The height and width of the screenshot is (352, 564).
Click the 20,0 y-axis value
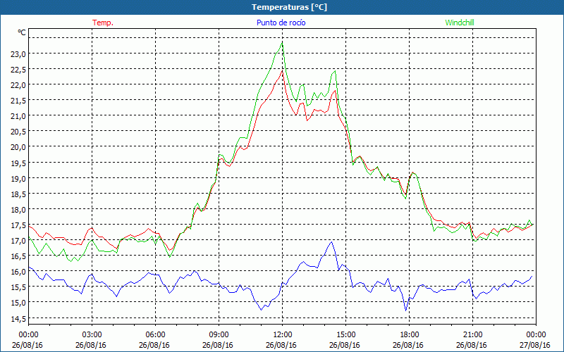tap(18, 147)
